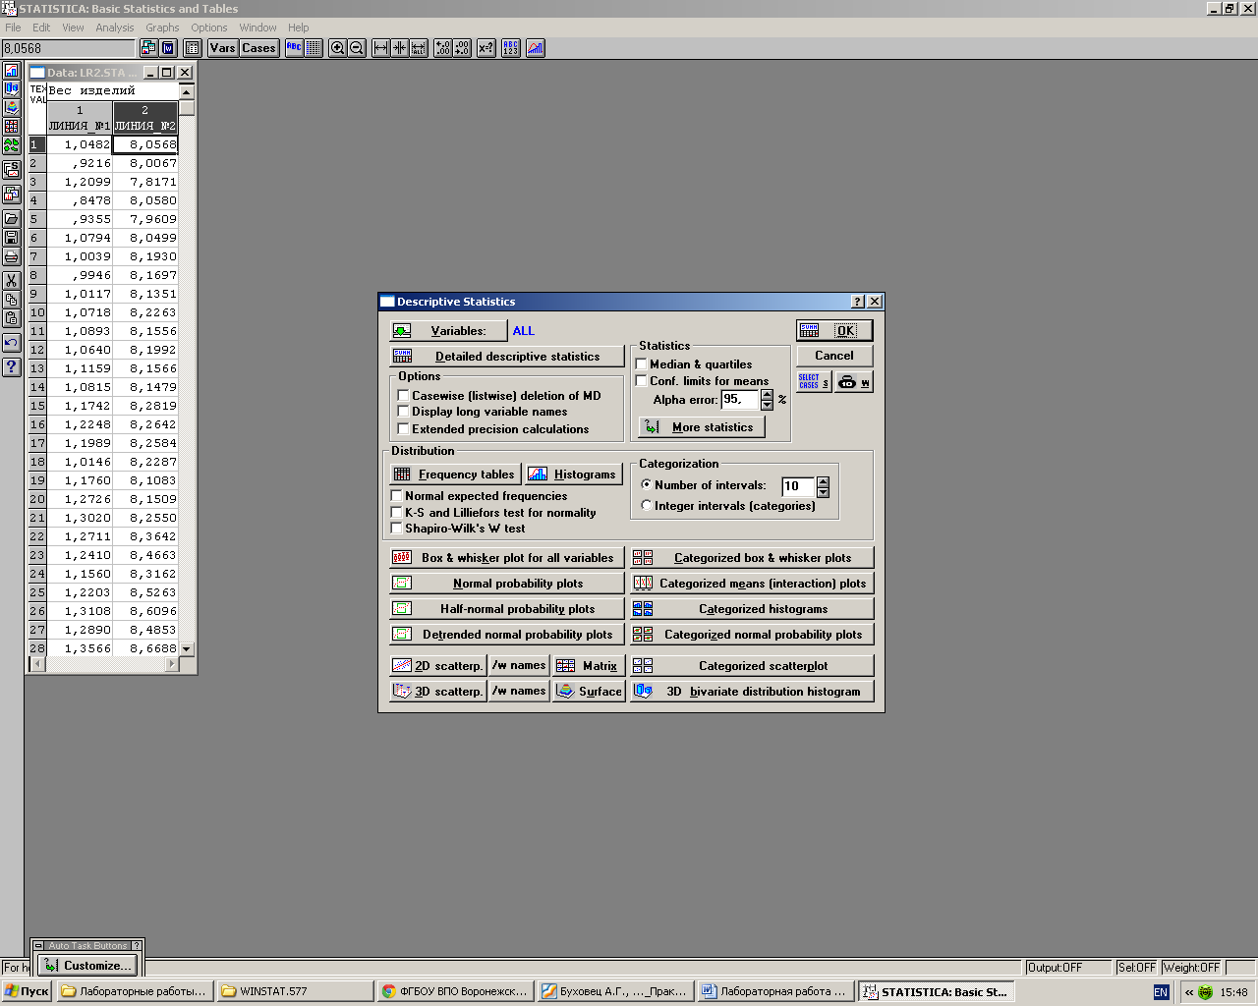Click the data window scroll right arrow

click(x=172, y=664)
